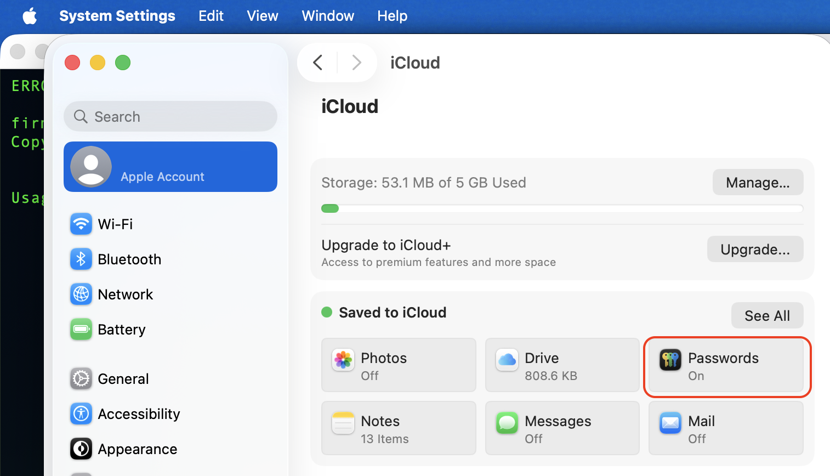The image size is (830, 476).
Task: Open the Messages iCloud tile
Action: [562, 428]
